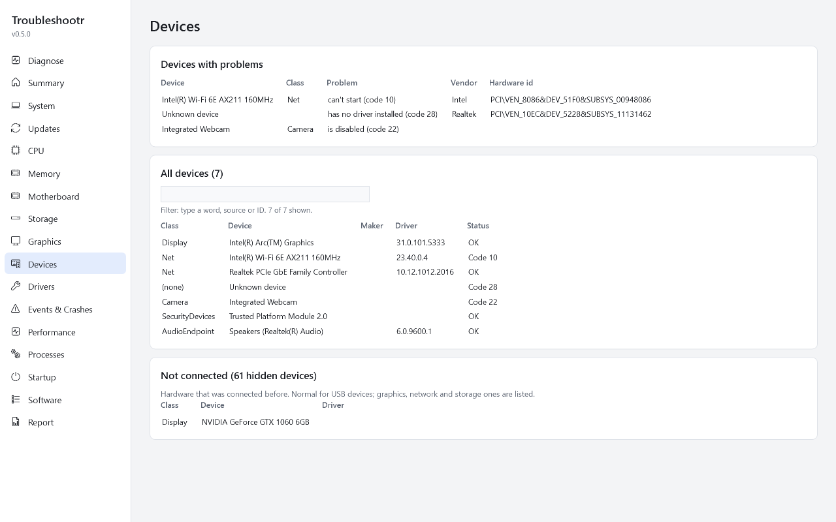The height and width of the screenshot is (522, 836).
Task: Click the Processes gears icon
Action: tap(16, 354)
